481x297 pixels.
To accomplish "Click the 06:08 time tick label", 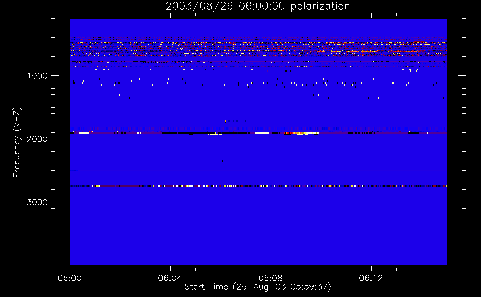I will 271,278.
